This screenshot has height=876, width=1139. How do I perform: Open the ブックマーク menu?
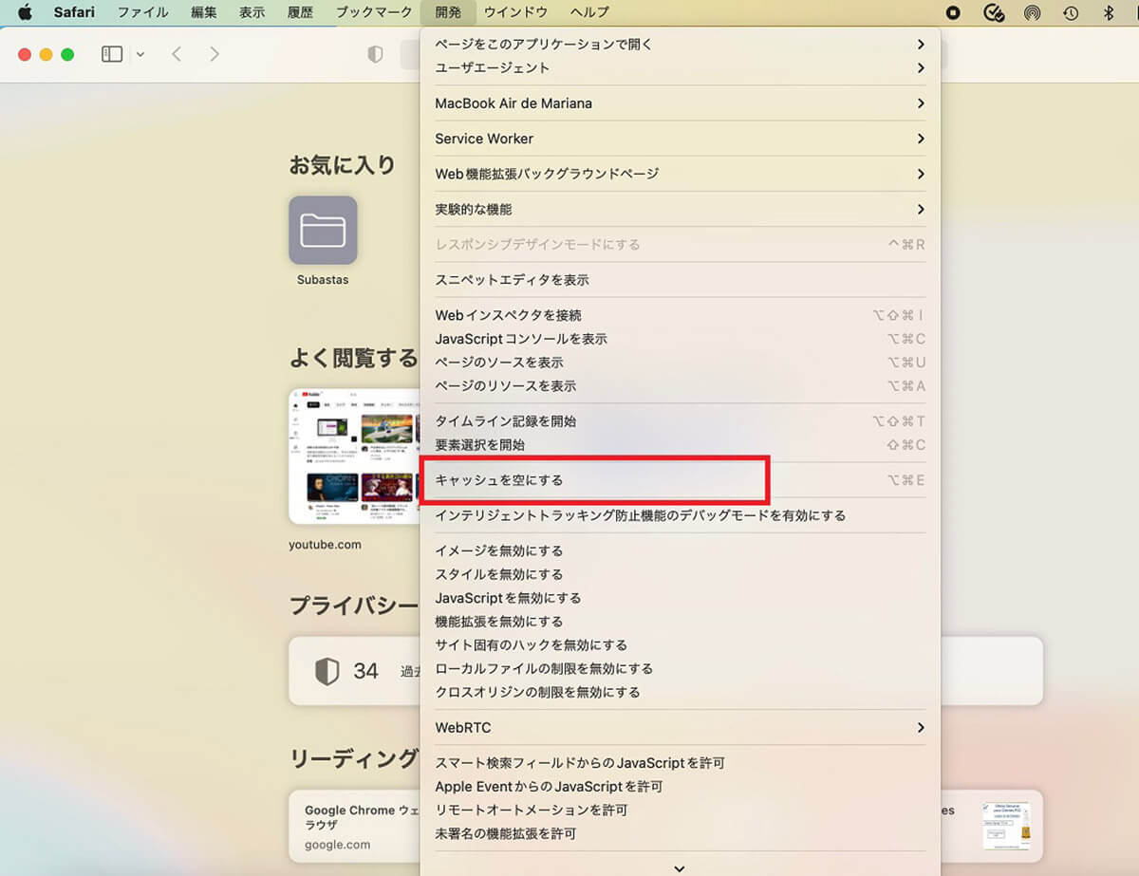click(x=373, y=12)
